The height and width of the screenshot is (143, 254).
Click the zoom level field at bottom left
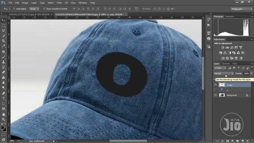point(12,141)
